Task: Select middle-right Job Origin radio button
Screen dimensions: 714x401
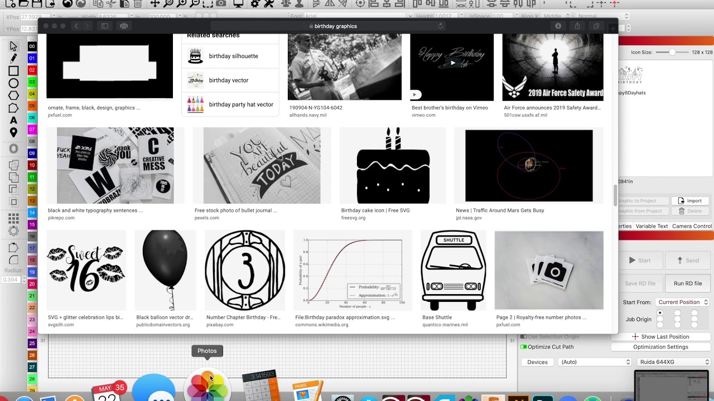Action: point(694,319)
